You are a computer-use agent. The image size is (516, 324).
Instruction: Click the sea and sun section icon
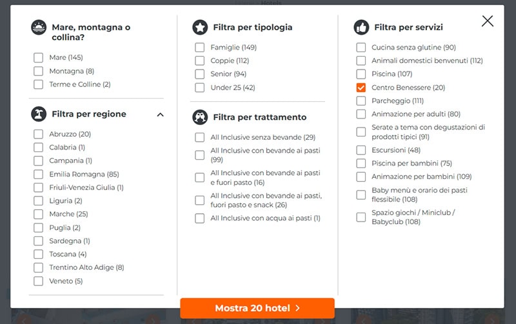39,28
